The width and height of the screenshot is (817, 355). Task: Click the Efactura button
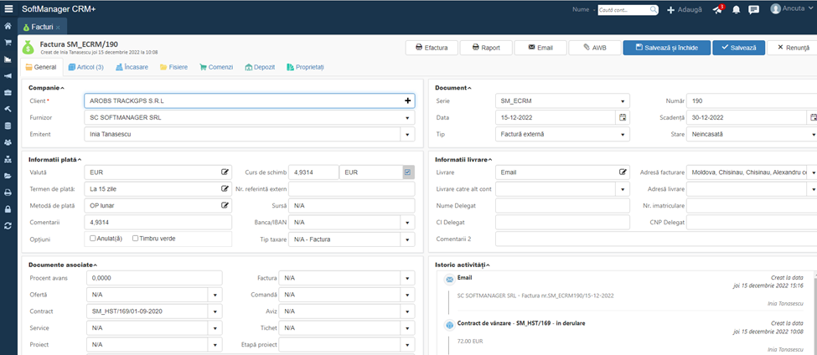tap(431, 48)
